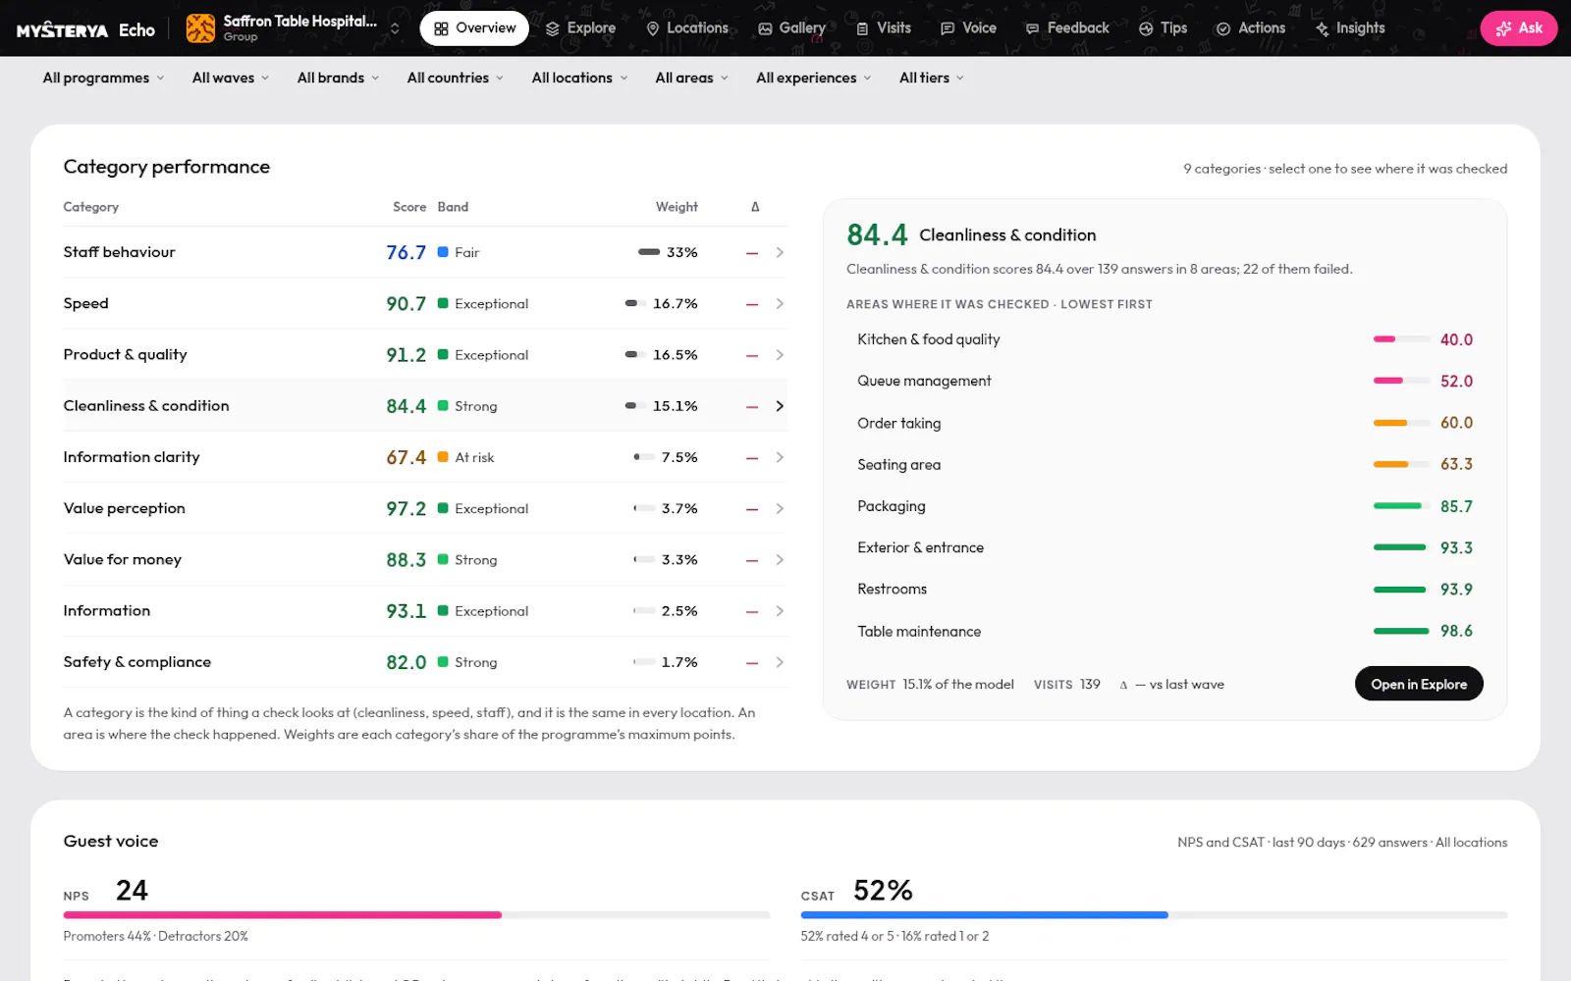Open Visits via the clipboard icon
The height and width of the screenshot is (981, 1571).
coord(862,28)
